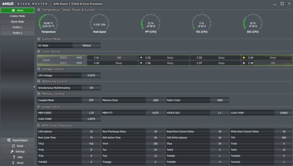Click the Fabric Clock value 1800

220,100
